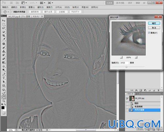Switch to the 動作 actions tab
The image size is (164, 132).
click(137, 94)
